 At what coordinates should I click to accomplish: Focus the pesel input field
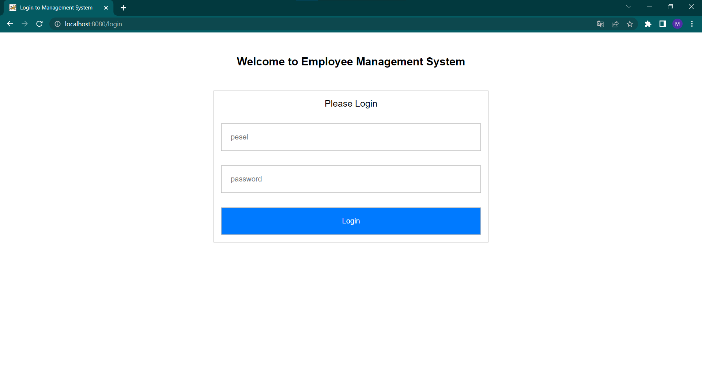[x=350, y=137]
